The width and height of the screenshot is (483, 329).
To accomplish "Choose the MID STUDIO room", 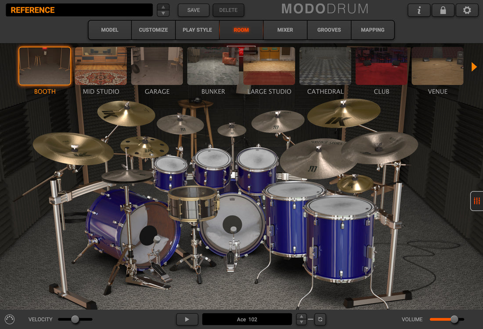I will pos(101,66).
